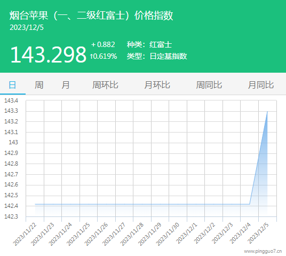Click the 2023/12/4 x-axis label
The image size is (286, 256).
click(240, 234)
